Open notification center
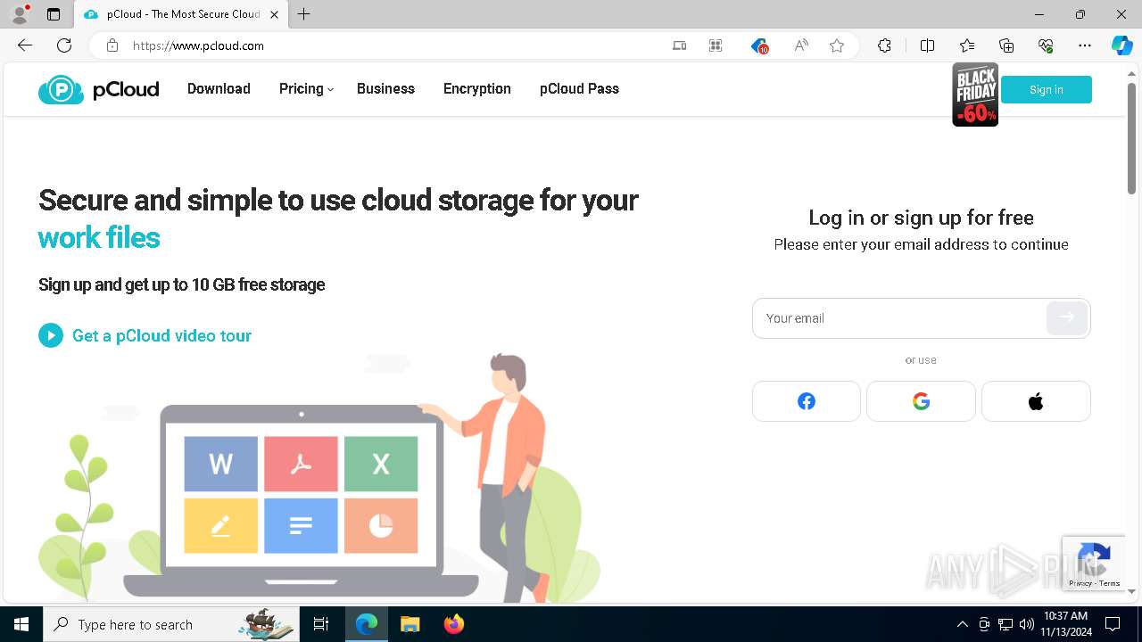The height and width of the screenshot is (642, 1142). pyautogui.click(x=1113, y=624)
